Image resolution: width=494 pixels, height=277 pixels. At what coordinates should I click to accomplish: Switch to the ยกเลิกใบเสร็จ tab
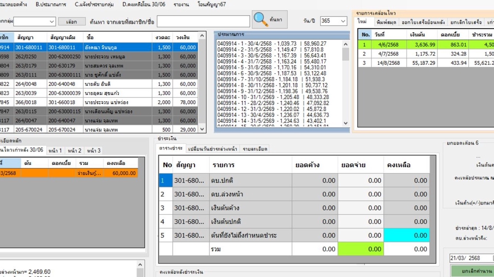click(x=466, y=22)
